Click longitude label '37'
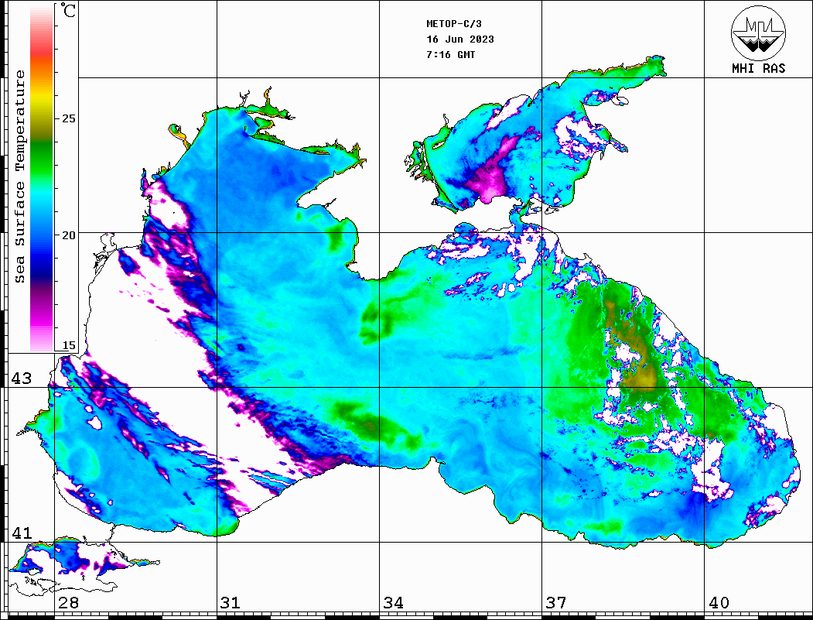Viewport: 813px width, 620px height. (x=555, y=603)
